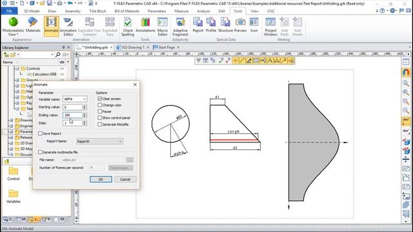Click the Report icon in Special Data
The width and height of the screenshot is (413, 232).
(x=198, y=25)
